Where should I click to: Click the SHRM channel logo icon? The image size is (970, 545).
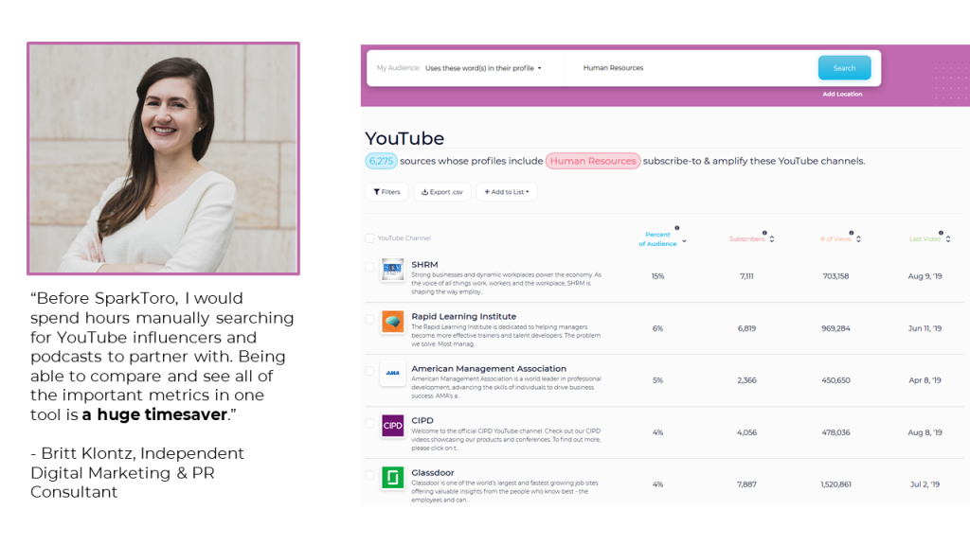393,270
